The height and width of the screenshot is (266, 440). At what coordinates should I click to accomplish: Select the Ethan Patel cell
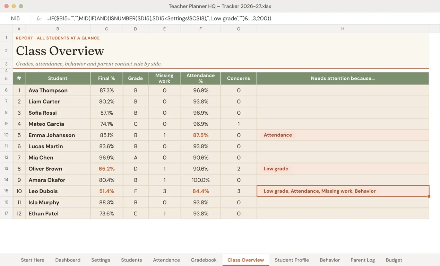[58, 214]
